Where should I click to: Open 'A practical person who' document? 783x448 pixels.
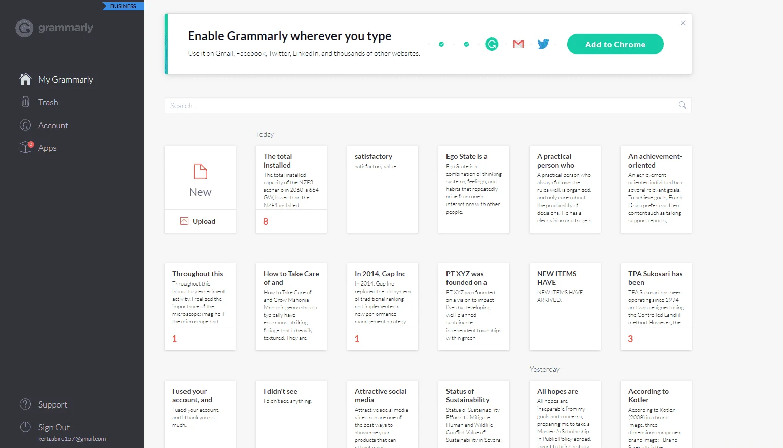coord(565,189)
